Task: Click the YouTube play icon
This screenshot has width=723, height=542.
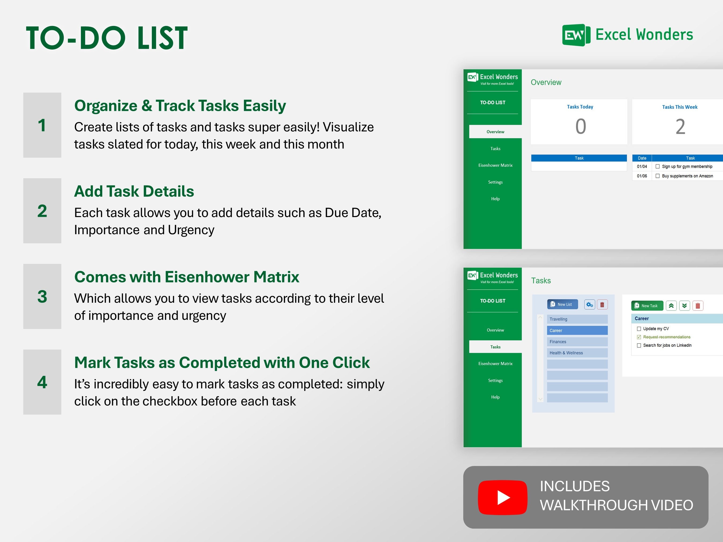Action: [x=503, y=497]
